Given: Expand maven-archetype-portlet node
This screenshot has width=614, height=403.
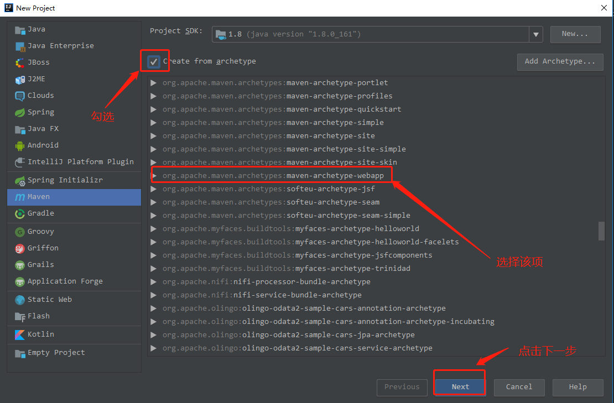Looking at the screenshot, I should 154,83.
